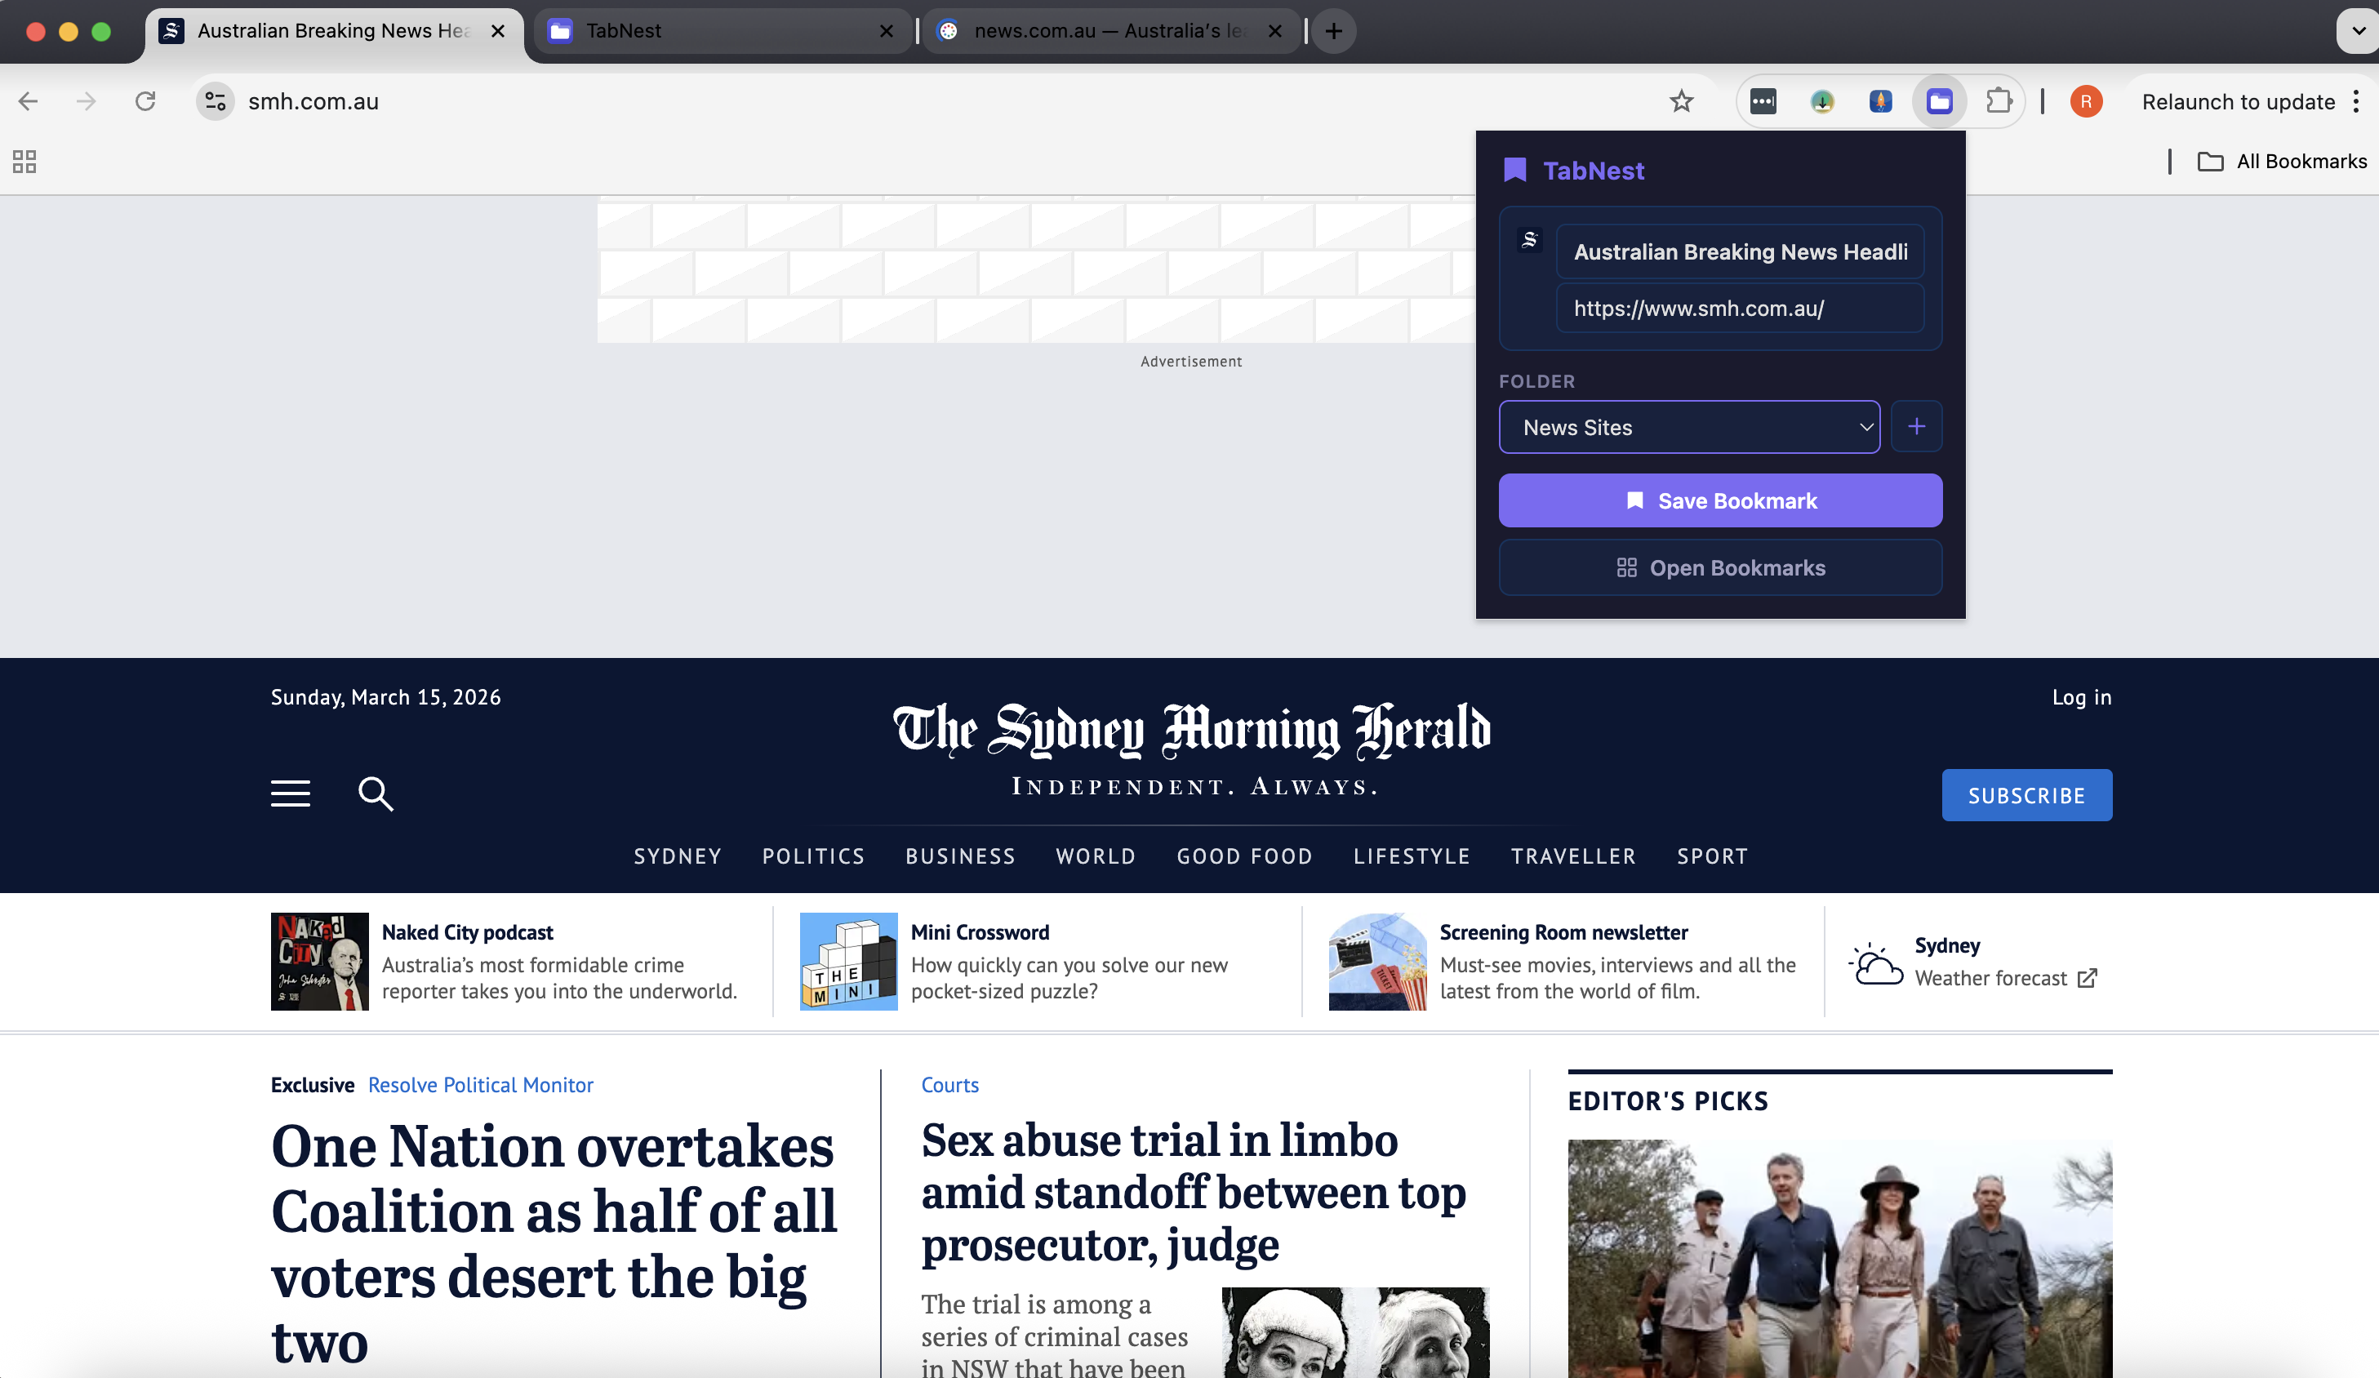The image size is (2379, 1378).
Task: Click the SMH search magnifier icon
Action: [x=375, y=793]
